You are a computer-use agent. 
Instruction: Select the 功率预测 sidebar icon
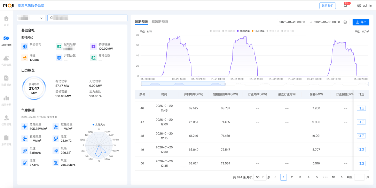7,38
